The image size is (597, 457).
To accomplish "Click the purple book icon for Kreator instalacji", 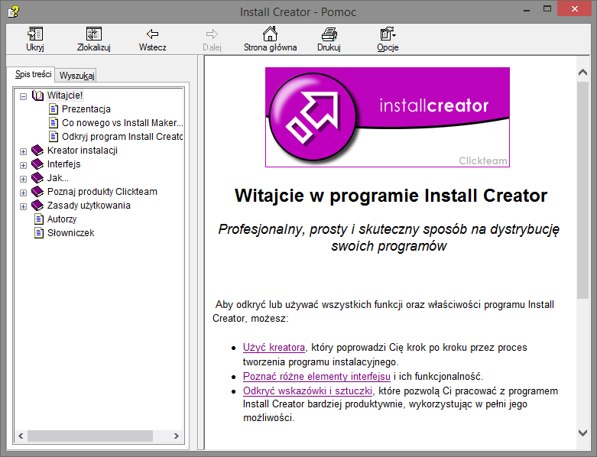I will point(37,151).
